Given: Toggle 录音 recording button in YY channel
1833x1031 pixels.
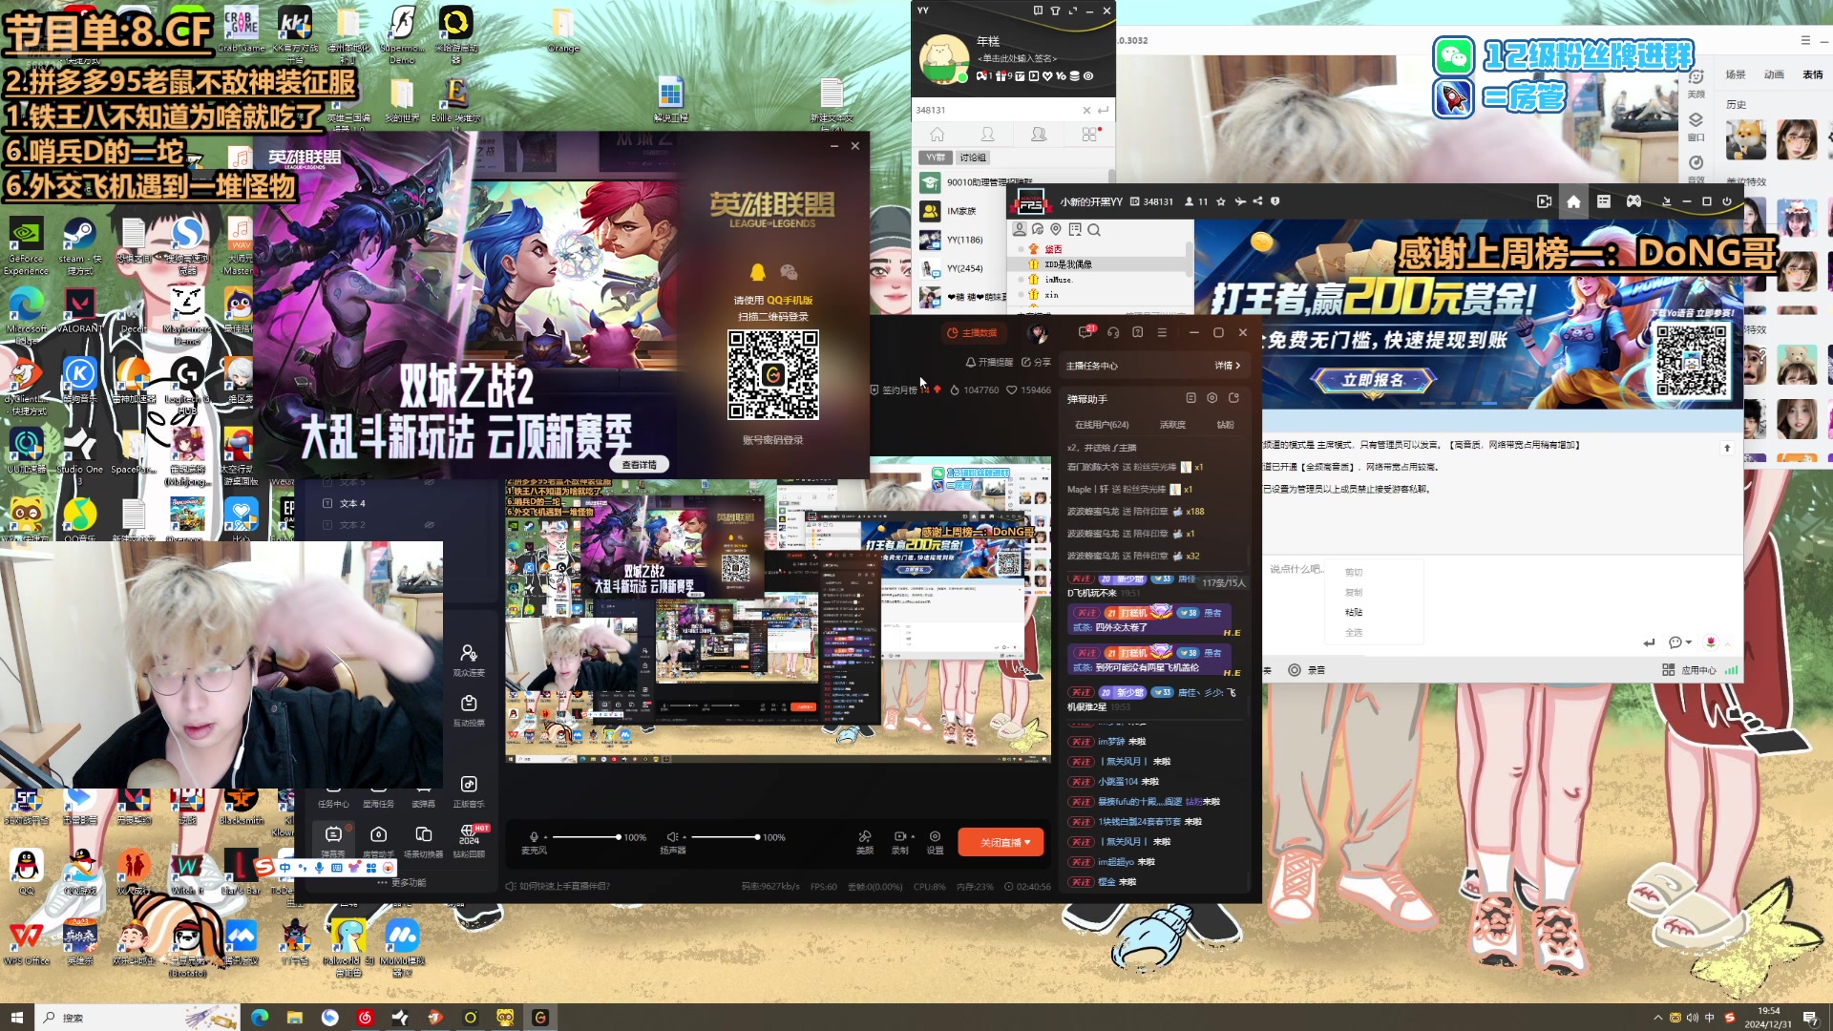Looking at the screenshot, I should point(1307,670).
